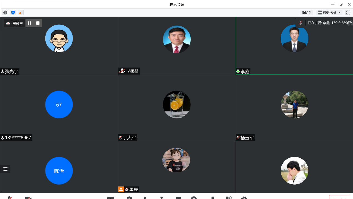Open the sidebar list icon
353x199 pixels.
pyautogui.click(x=5, y=169)
